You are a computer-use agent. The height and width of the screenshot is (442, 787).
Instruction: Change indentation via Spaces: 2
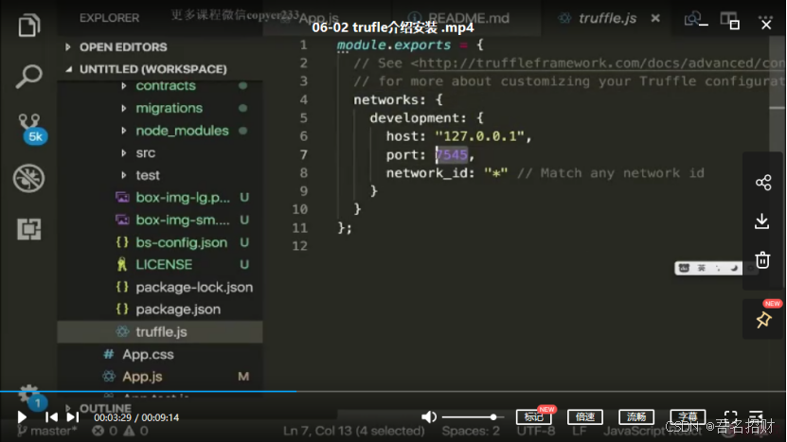click(x=471, y=431)
